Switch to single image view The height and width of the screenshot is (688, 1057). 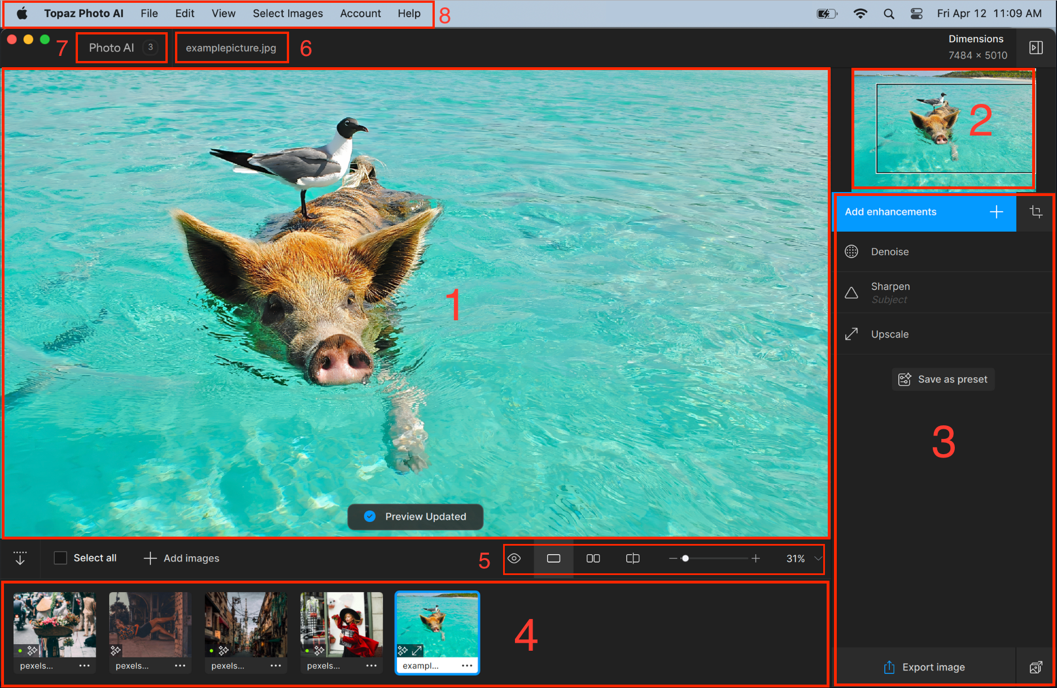553,558
